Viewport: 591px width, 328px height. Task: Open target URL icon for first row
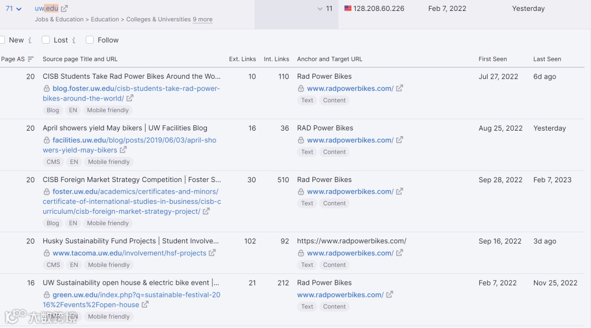coord(399,89)
